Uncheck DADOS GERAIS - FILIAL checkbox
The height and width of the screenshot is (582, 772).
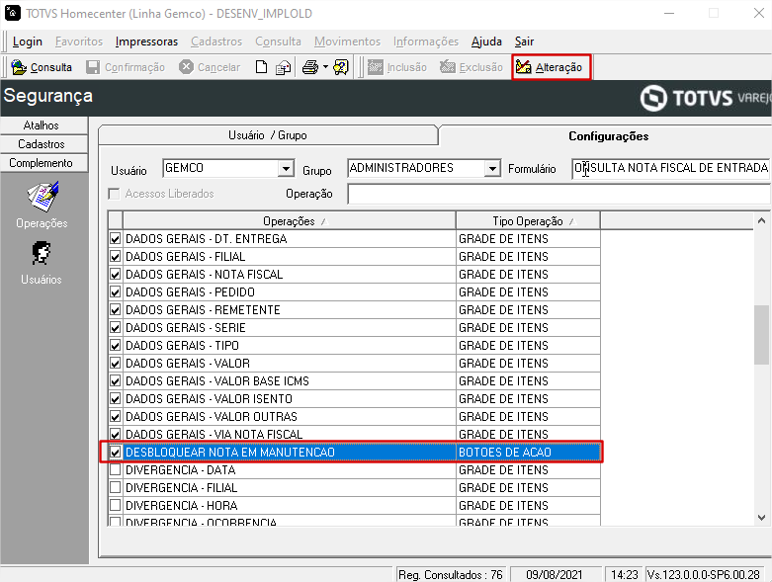[x=116, y=257]
